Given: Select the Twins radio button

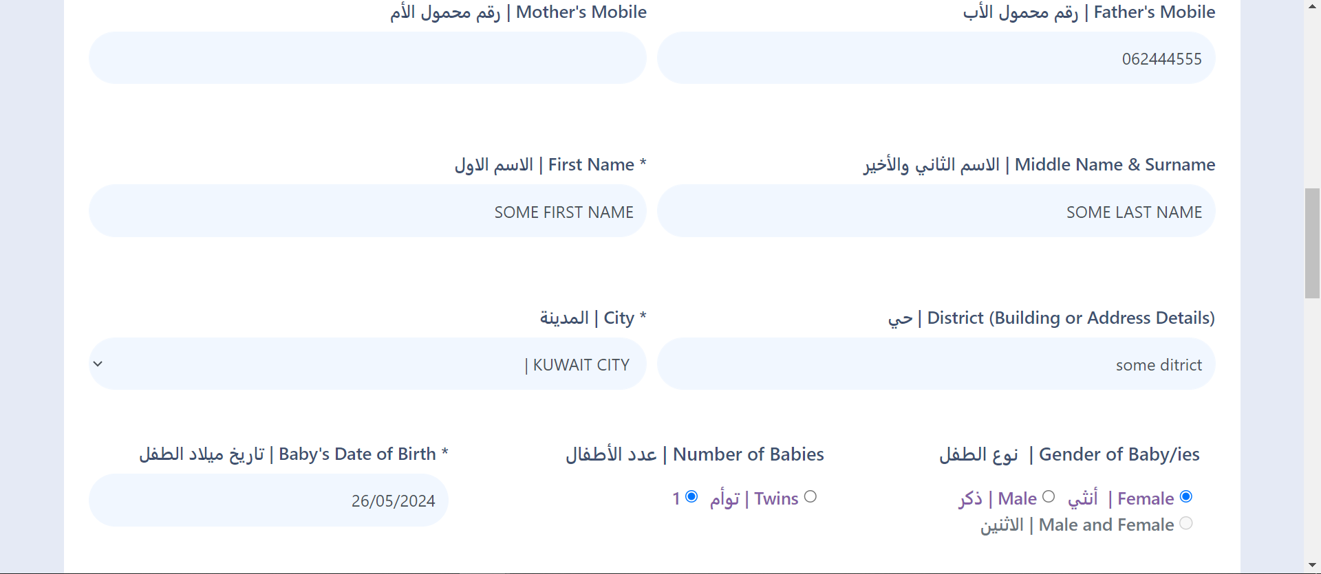Looking at the screenshot, I should tap(810, 496).
